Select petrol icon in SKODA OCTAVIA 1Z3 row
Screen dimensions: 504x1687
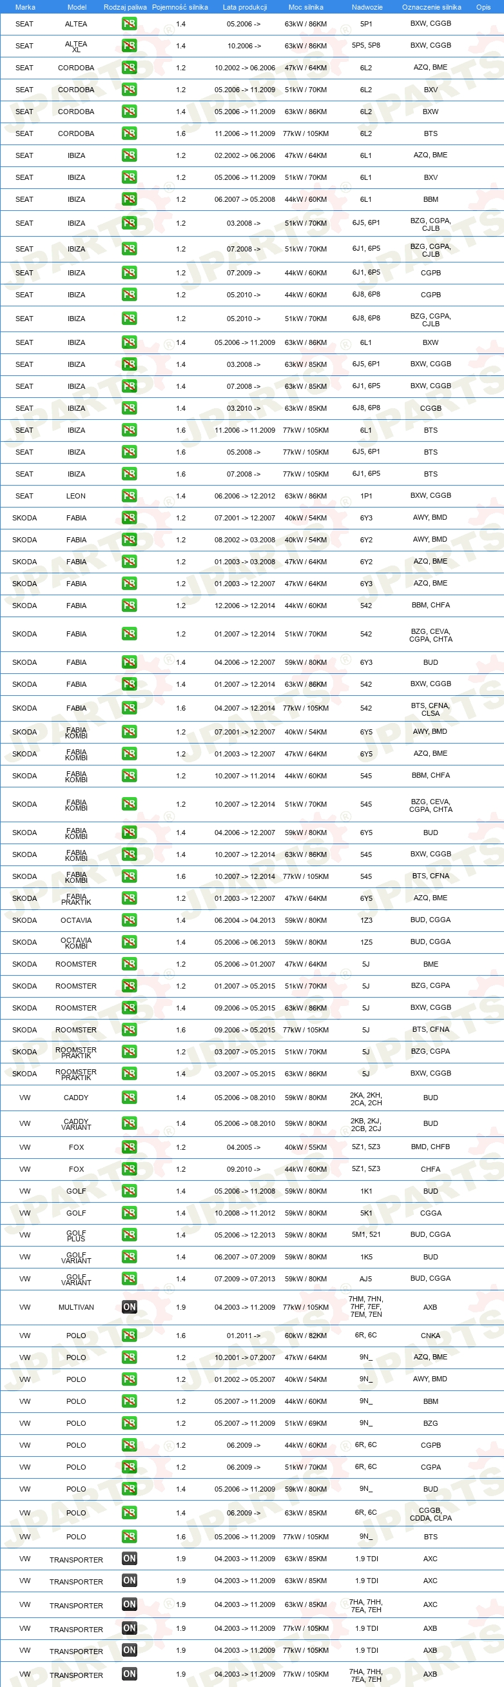pos(129,921)
